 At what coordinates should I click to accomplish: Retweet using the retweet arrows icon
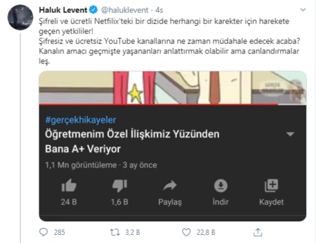click(x=115, y=232)
